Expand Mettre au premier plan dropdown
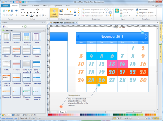The height and width of the screenshot is (121, 163). coord(104,10)
